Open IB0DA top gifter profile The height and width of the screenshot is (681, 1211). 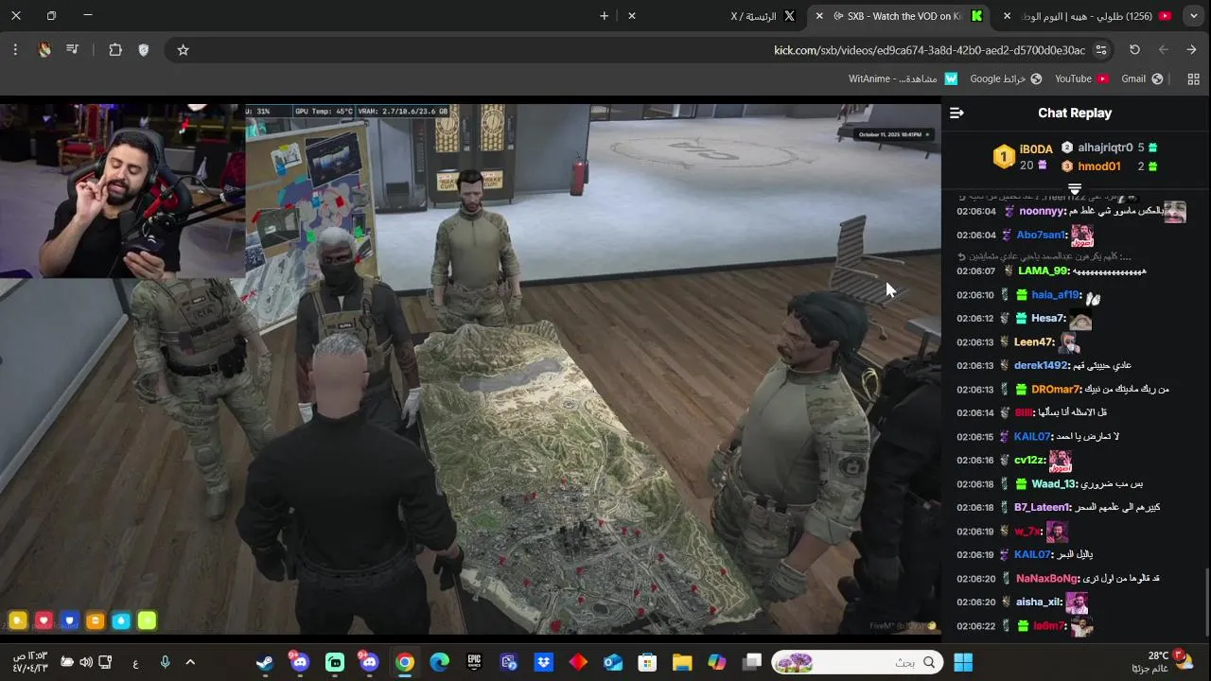1036,149
